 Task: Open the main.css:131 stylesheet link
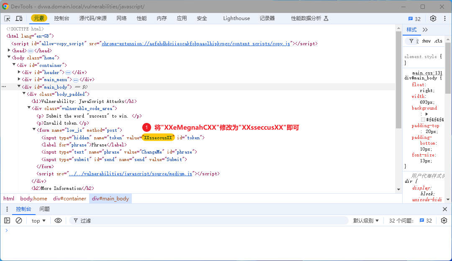pos(427,73)
